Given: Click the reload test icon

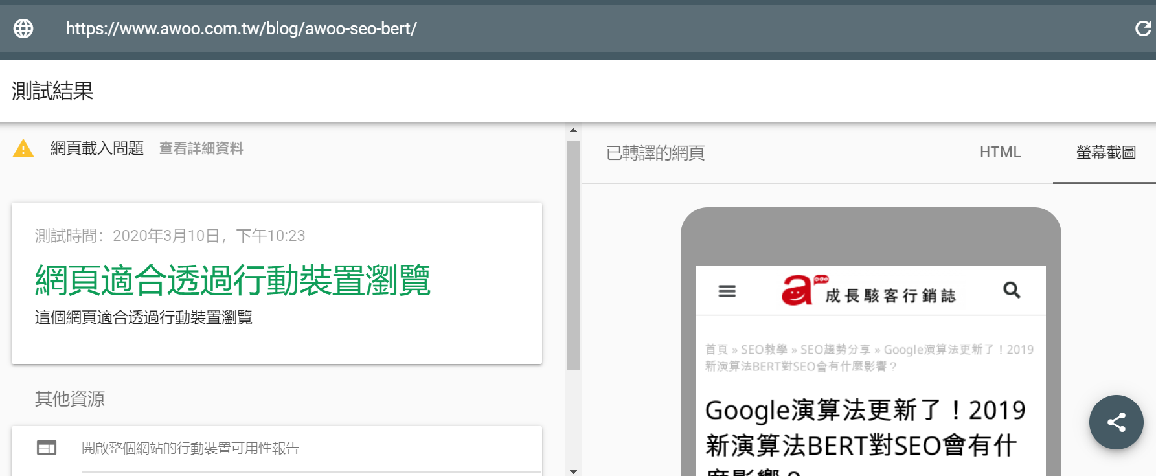Looking at the screenshot, I should click(1143, 28).
